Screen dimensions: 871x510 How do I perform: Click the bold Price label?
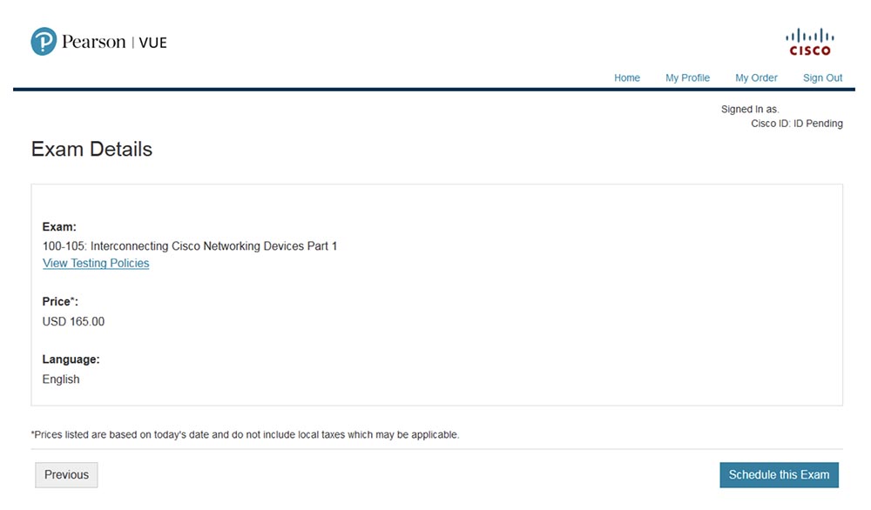pos(60,301)
